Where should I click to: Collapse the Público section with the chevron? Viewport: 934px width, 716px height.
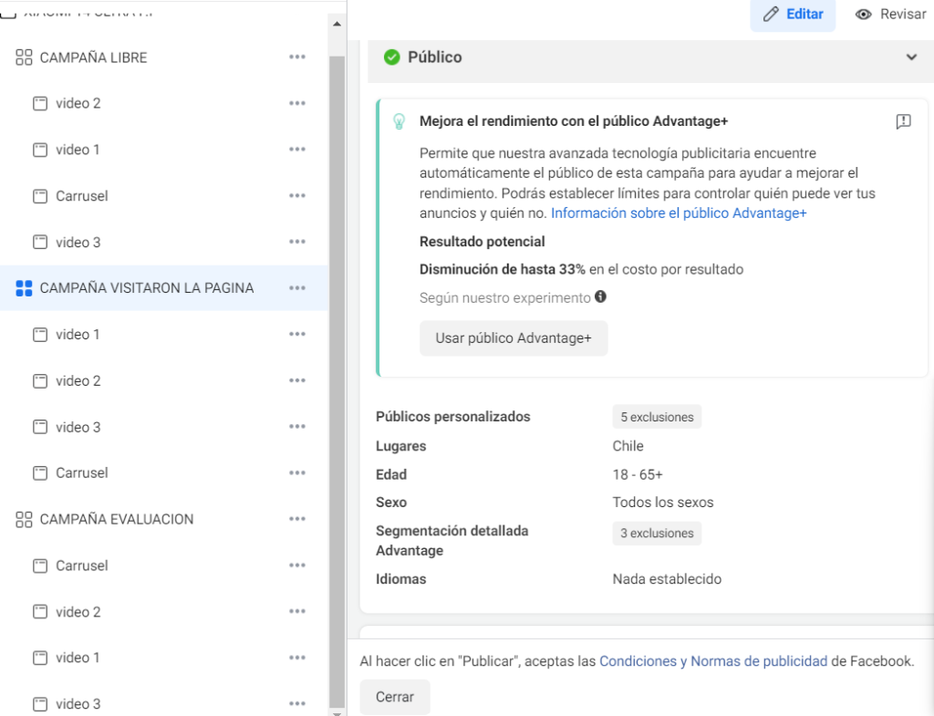[x=911, y=57]
